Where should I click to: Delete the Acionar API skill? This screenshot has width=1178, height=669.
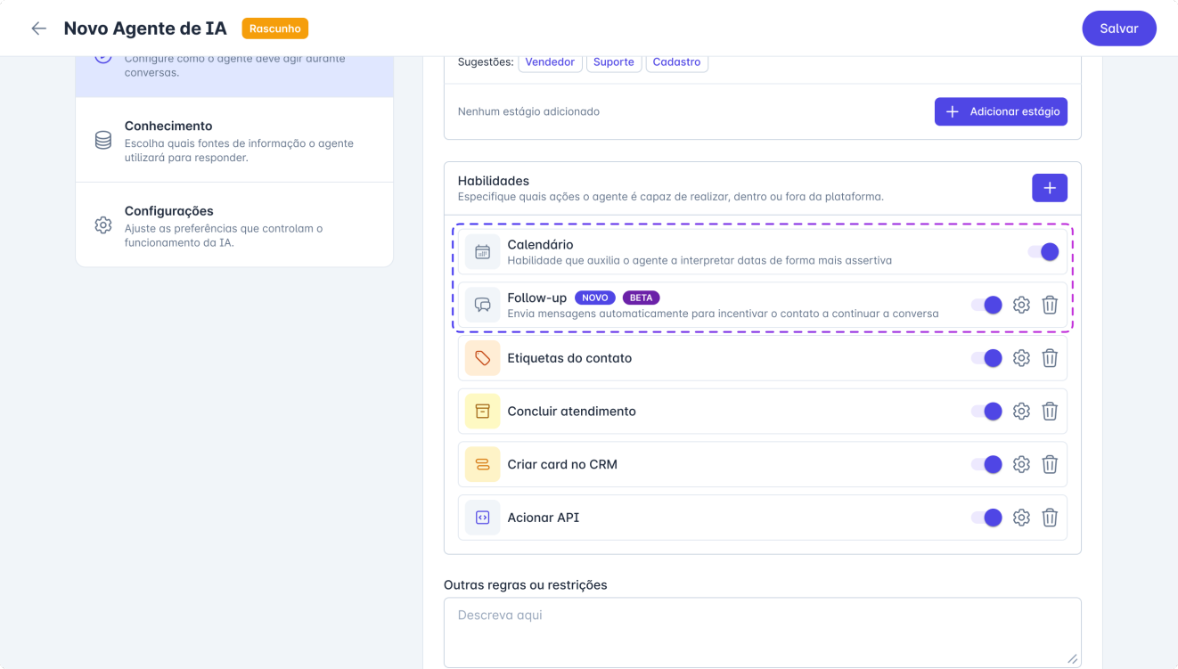pyautogui.click(x=1050, y=518)
